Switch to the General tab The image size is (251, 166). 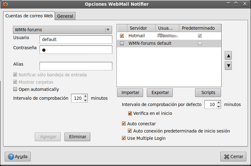[65, 16]
